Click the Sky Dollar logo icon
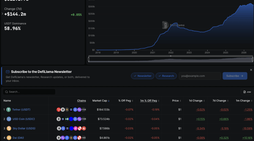 tap(9, 128)
